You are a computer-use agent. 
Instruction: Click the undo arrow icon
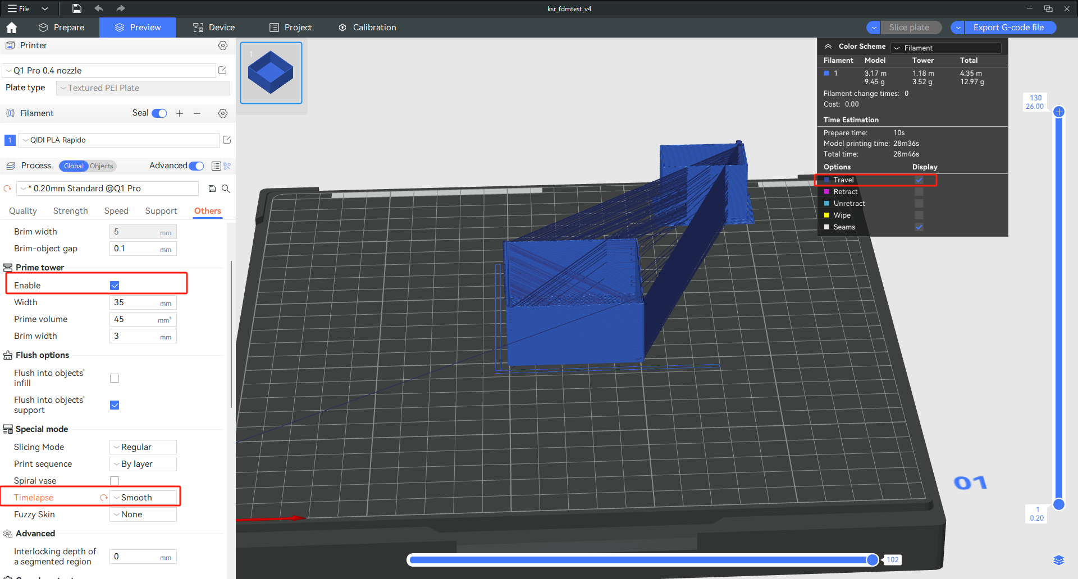99,8
